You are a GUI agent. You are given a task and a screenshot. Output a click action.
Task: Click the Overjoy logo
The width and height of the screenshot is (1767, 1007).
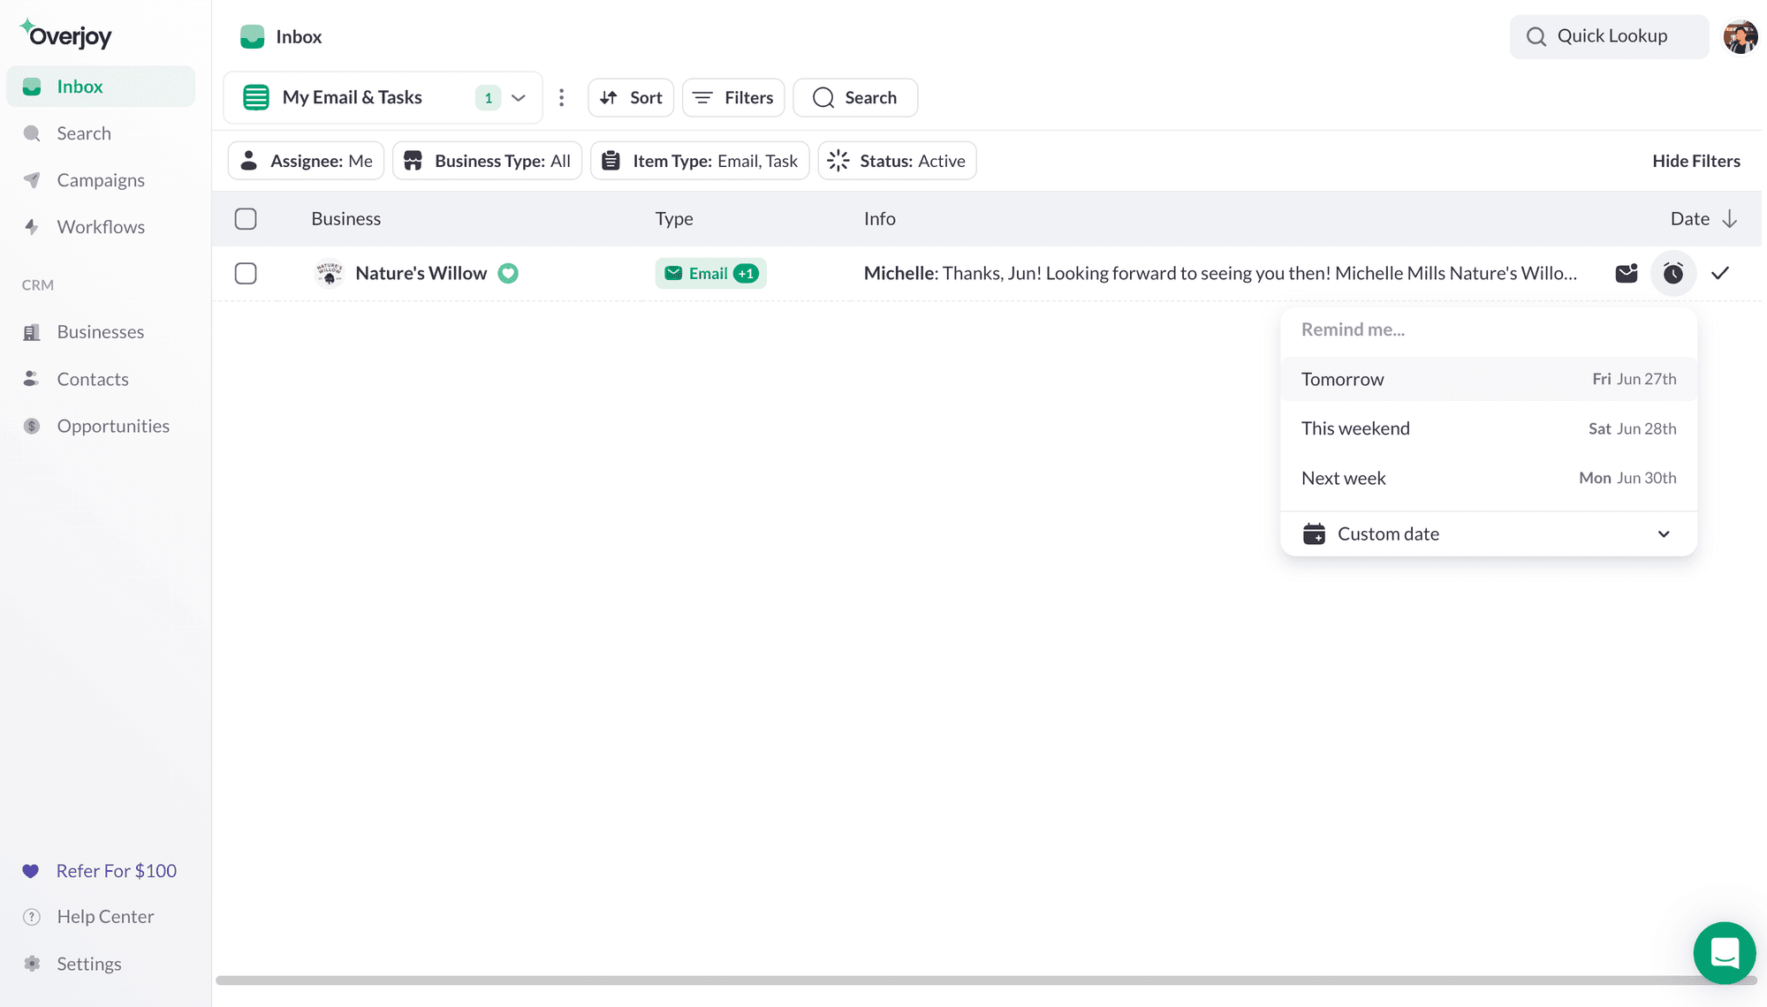[66, 34]
